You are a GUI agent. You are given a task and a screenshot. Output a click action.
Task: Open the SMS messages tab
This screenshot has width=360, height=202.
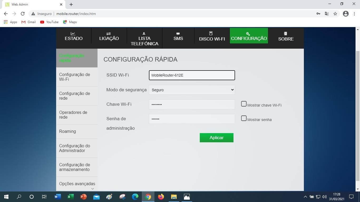click(x=178, y=36)
